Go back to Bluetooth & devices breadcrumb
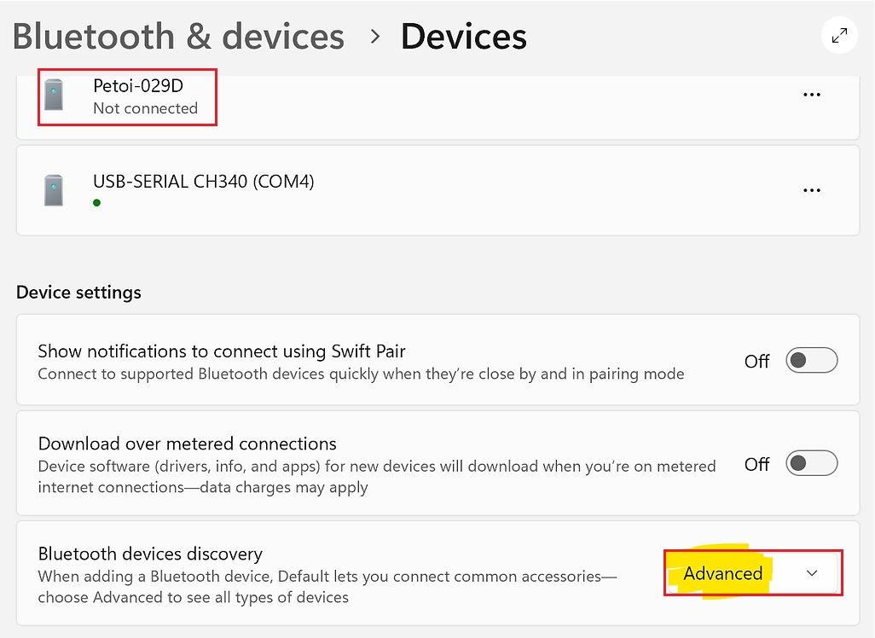Image resolution: width=875 pixels, height=638 pixels. (178, 37)
